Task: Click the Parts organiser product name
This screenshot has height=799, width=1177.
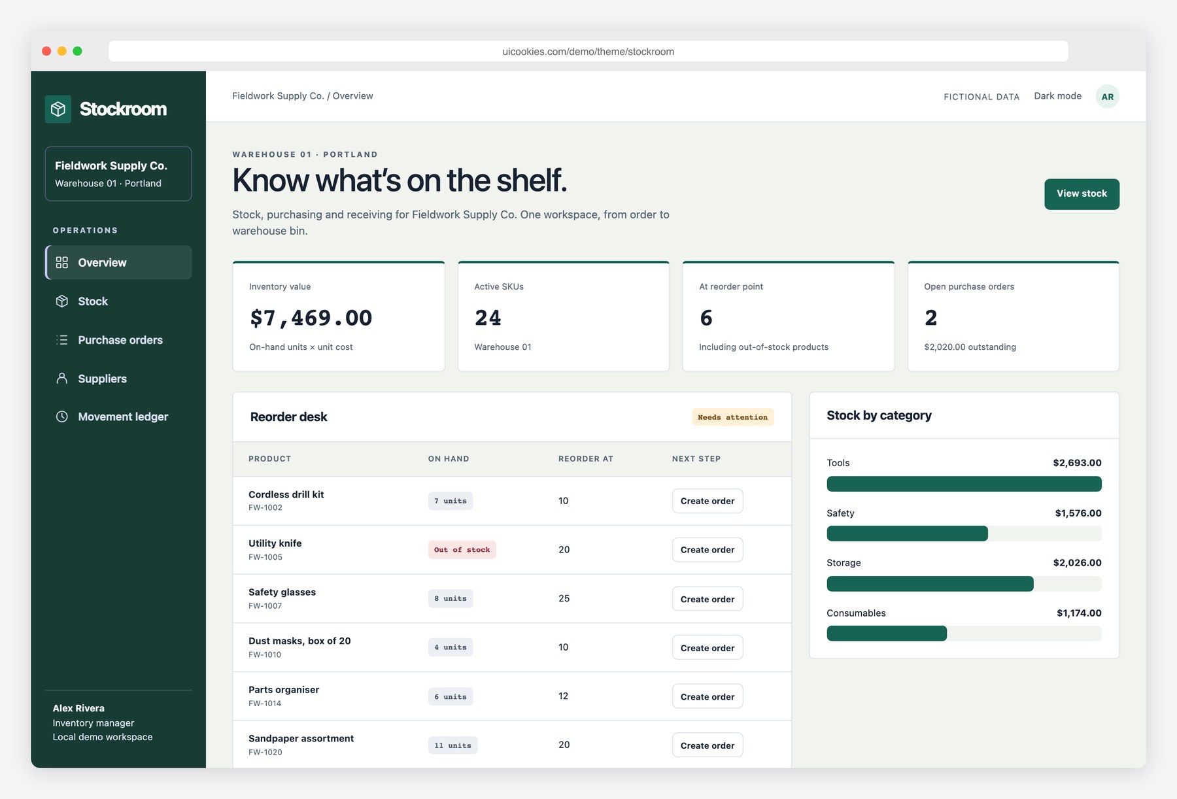Action: click(284, 690)
